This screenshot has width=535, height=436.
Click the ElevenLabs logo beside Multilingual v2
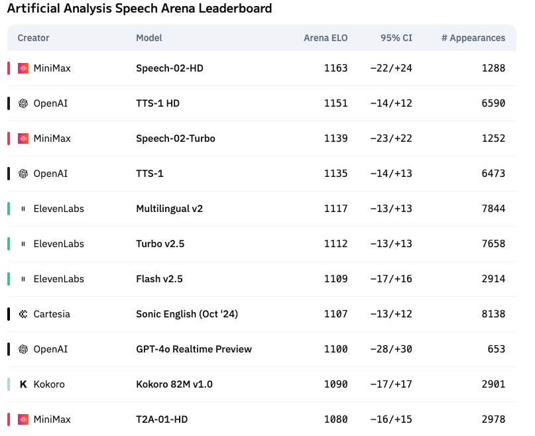click(23, 209)
